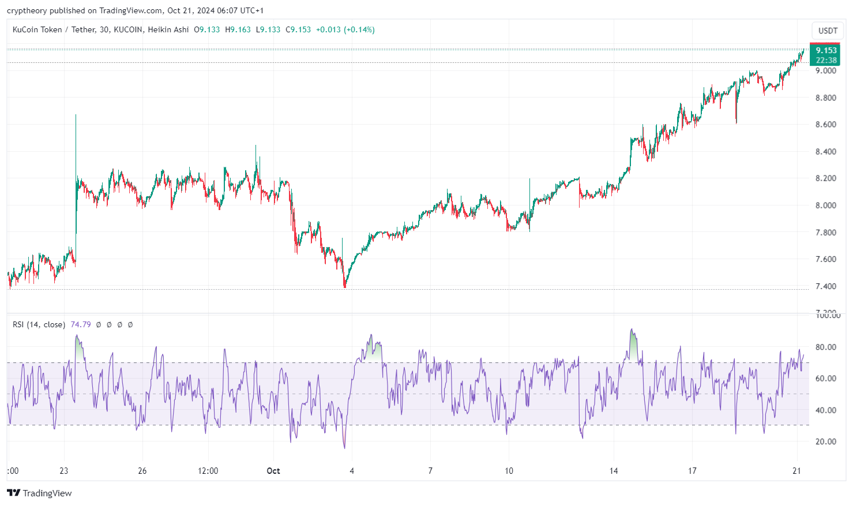Click the countdown timer 22:38
This screenshot has width=853, height=505.
pyautogui.click(x=826, y=60)
